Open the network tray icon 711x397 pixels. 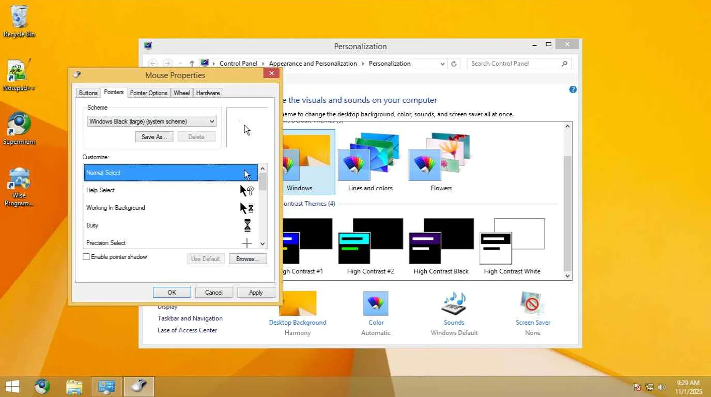coord(650,387)
